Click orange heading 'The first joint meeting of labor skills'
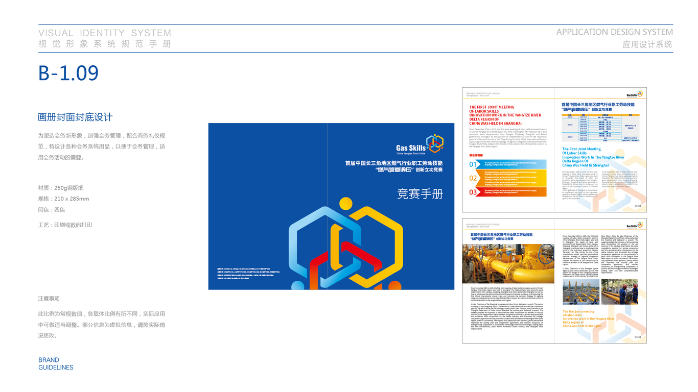 (x=588, y=318)
